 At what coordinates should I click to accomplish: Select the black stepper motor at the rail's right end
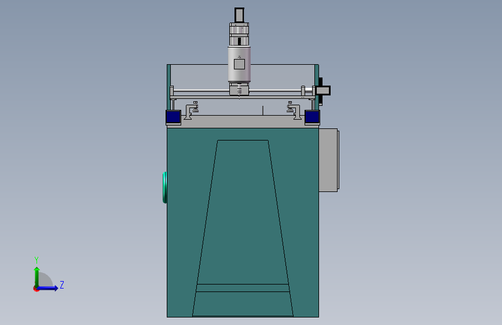pos(323,91)
